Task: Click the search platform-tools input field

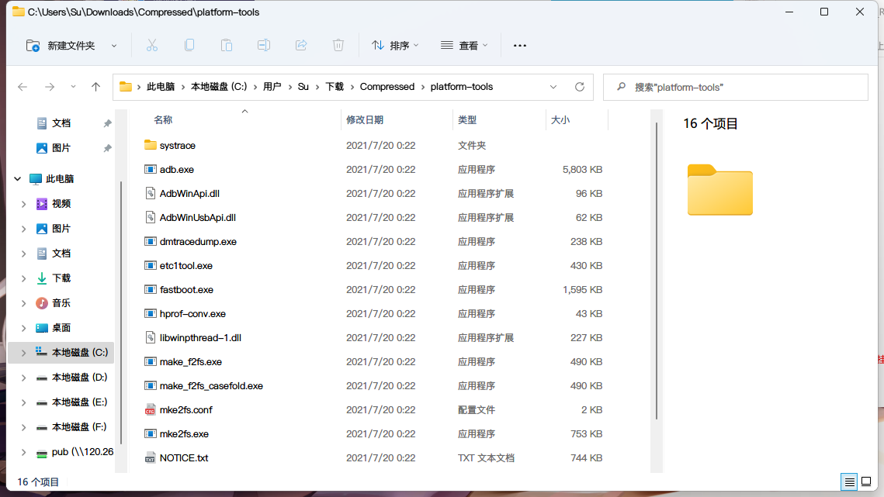Action: tap(735, 87)
